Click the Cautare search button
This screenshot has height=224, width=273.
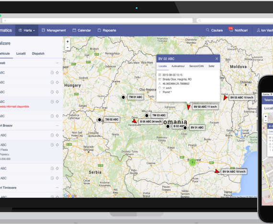pos(214,30)
